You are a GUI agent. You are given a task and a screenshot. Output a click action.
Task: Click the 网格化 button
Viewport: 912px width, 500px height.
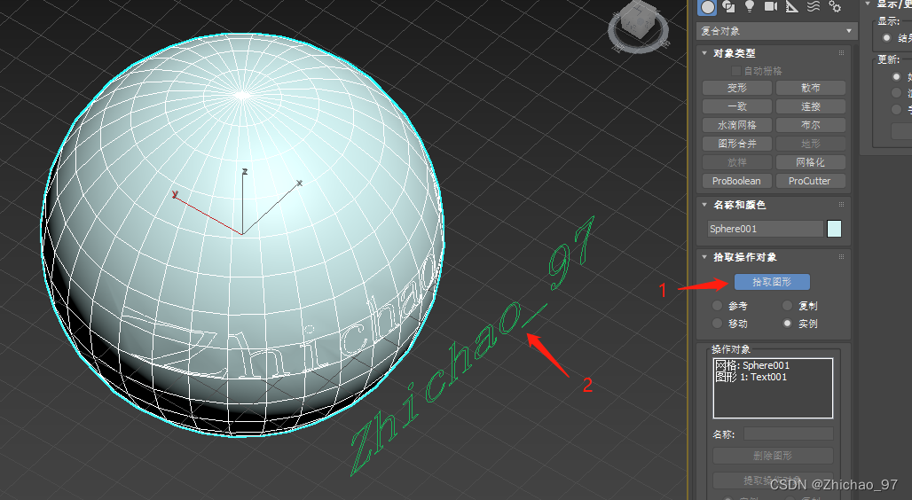pyautogui.click(x=810, y=162)
